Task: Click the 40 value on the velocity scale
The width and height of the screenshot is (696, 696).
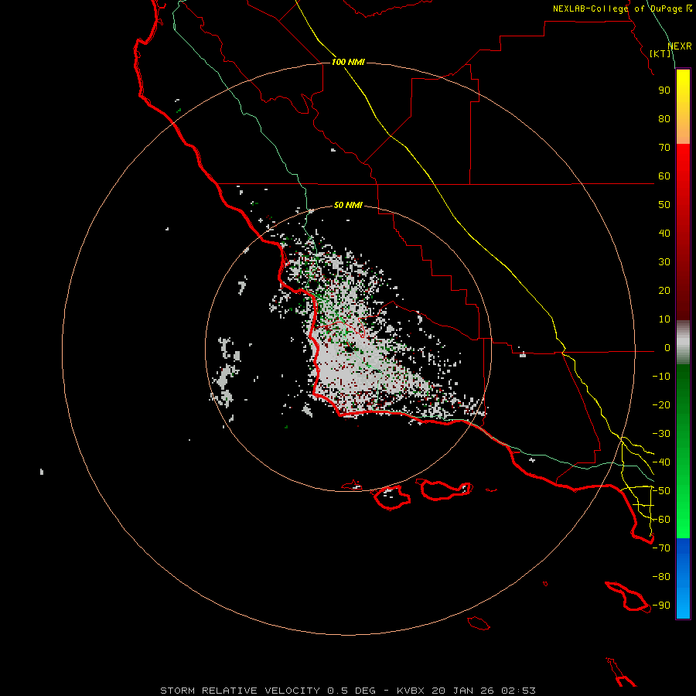Action: [664, 233]
